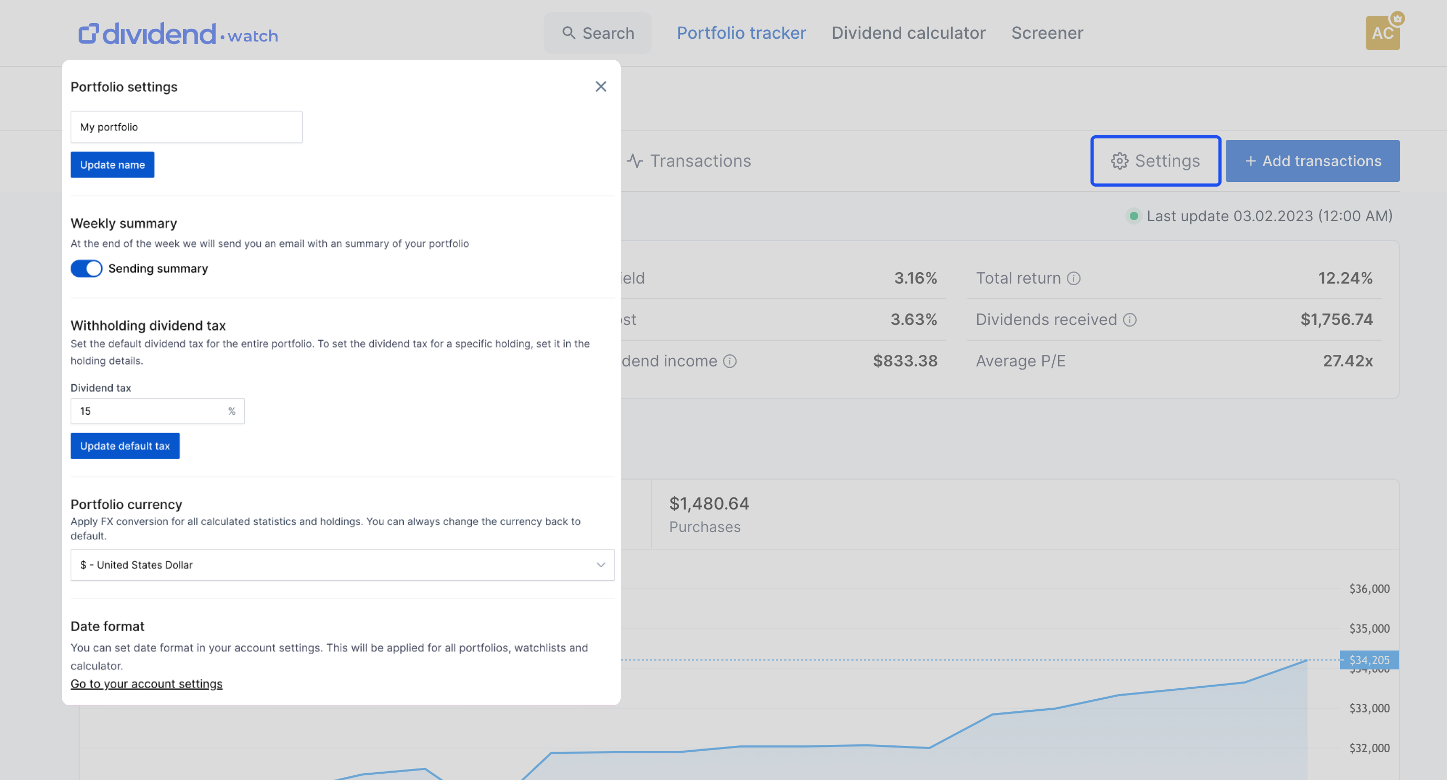Click the Total return info icon
1447x780 pixels.
[1074, 278]
